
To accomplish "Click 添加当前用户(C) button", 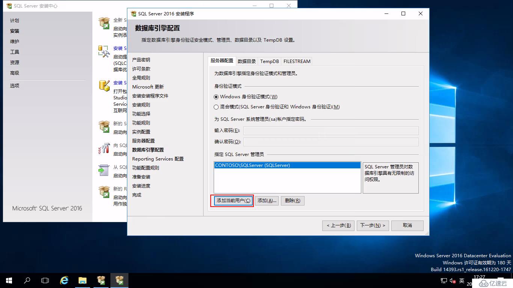I will [233, 201].
